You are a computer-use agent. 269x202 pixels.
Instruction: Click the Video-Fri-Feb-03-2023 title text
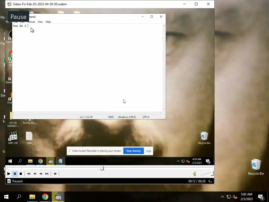[40, 4]
